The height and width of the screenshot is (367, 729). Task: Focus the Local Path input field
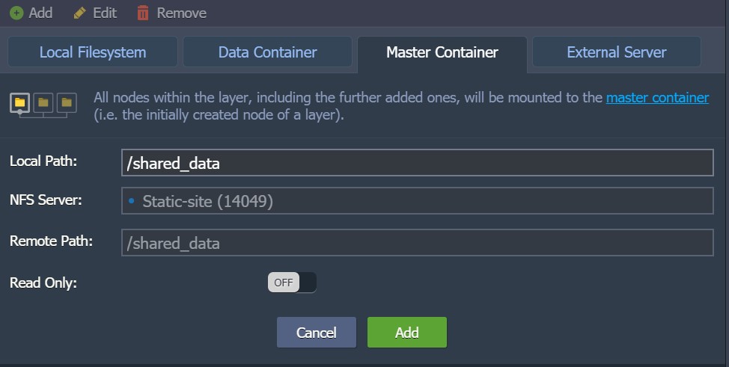click(x=417, y=163)
